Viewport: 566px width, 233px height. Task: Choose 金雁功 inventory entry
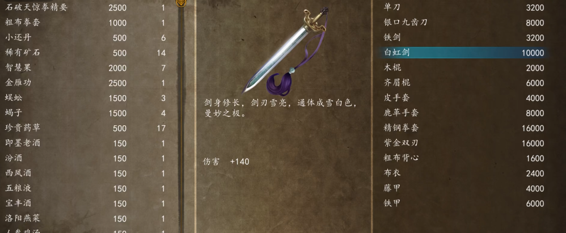click(86, 83)
